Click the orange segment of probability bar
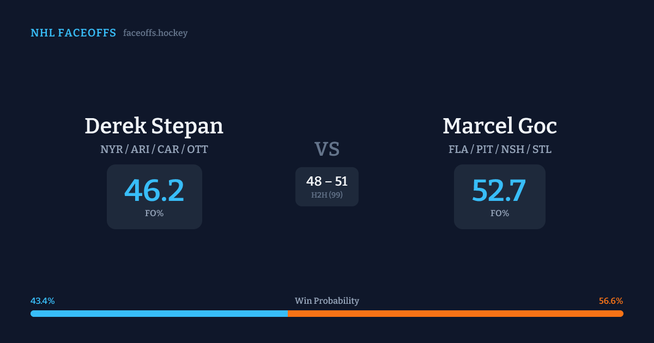Screen dimensions: 654x343 (455, 314)
